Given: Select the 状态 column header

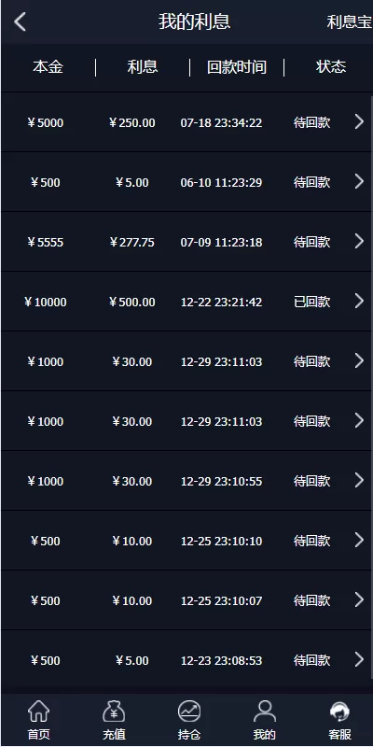Looking at the screenshot, I should 331,67.
